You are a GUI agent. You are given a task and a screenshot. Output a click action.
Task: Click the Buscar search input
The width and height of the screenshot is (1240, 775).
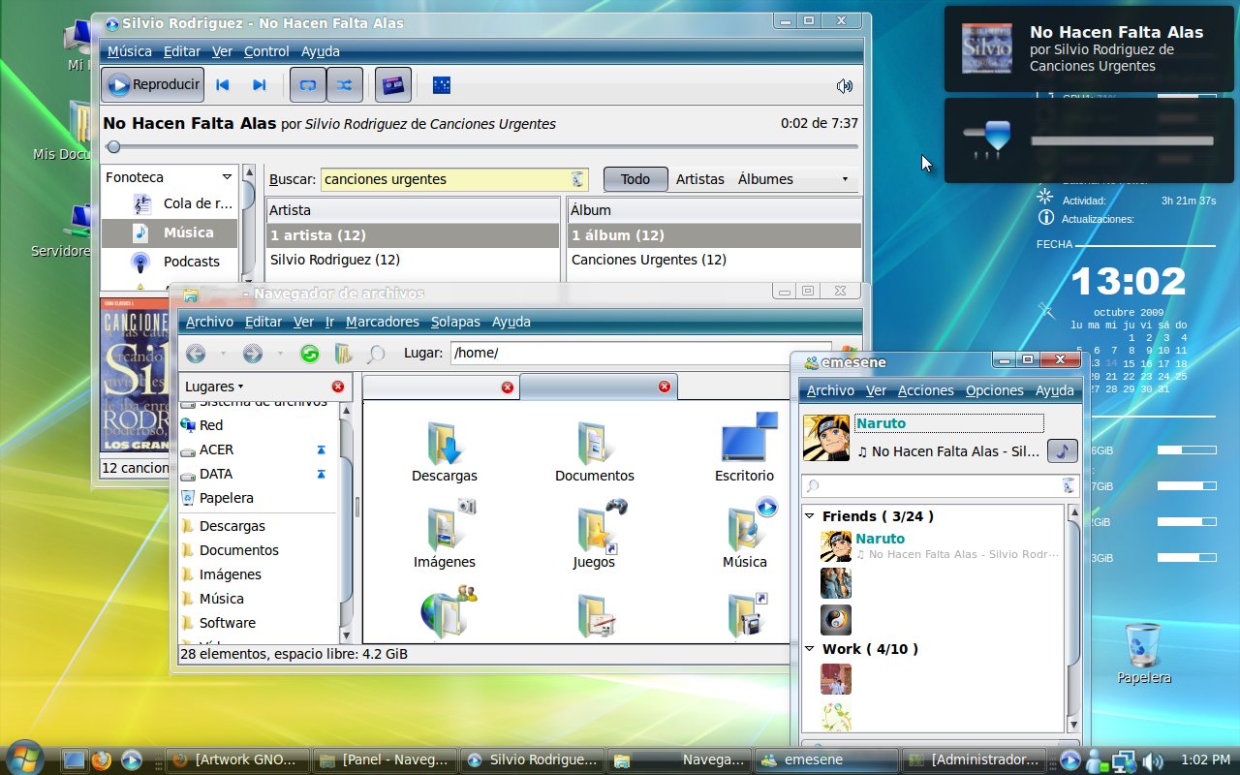tap(446, 179)
